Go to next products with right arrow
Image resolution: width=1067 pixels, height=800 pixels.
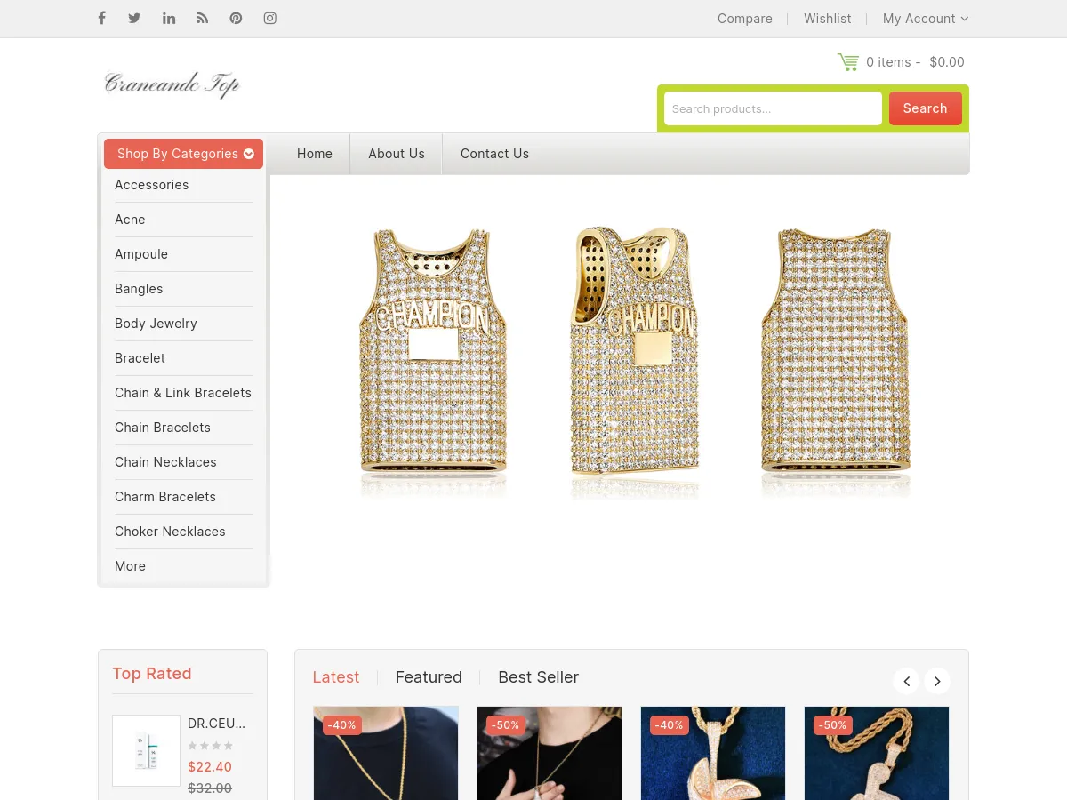pos(937,681)
